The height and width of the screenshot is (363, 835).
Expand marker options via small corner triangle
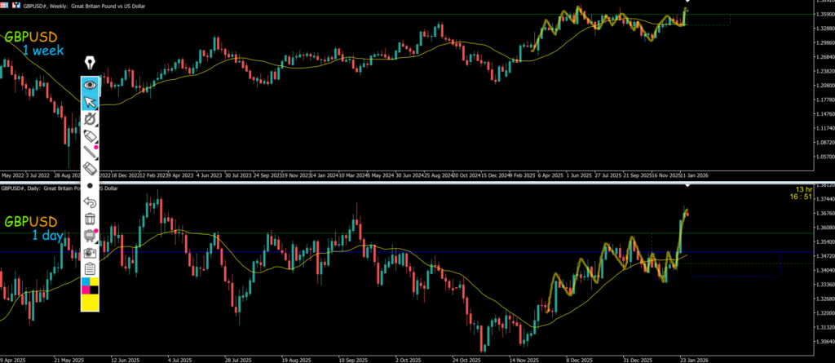(97, 144)
